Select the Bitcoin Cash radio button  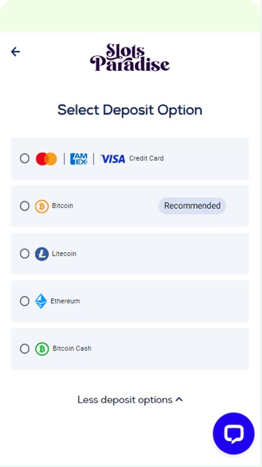pos(24,349)
